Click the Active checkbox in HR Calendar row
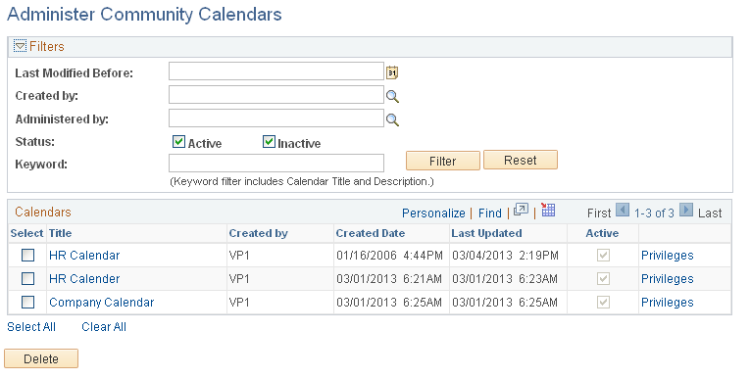750x379 pixels. (x=604, y=256)
